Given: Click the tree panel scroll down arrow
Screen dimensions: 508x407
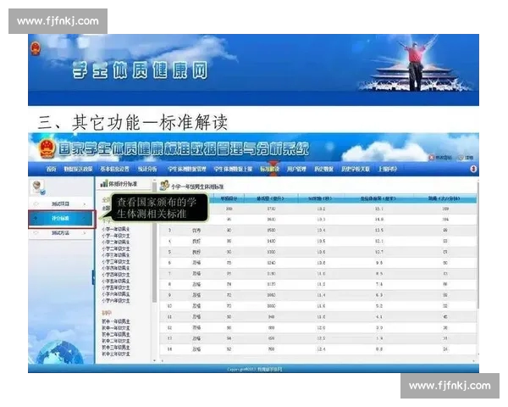Looking at the screenshot, I should pos(155,360).
